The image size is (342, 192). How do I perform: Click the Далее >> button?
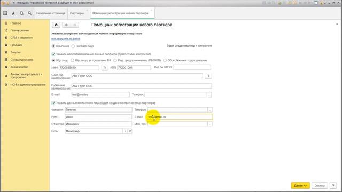click(x=300, y=186)
